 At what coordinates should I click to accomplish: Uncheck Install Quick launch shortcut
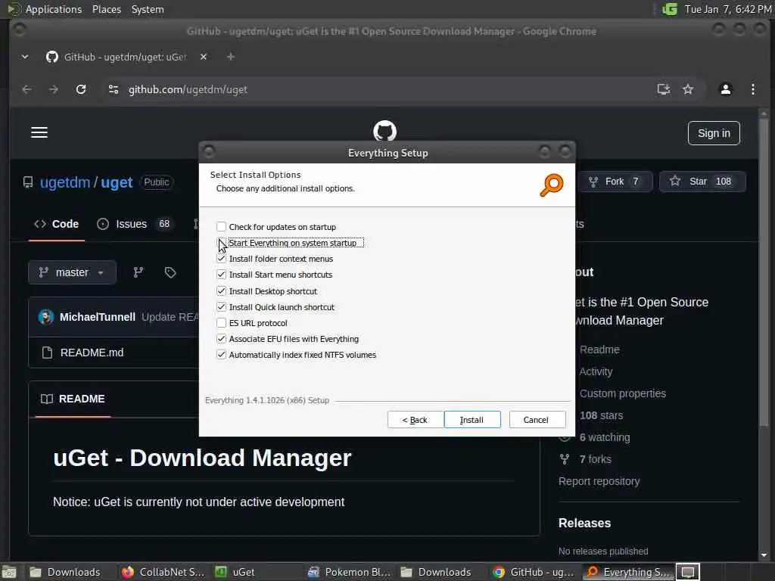point(222,307)
